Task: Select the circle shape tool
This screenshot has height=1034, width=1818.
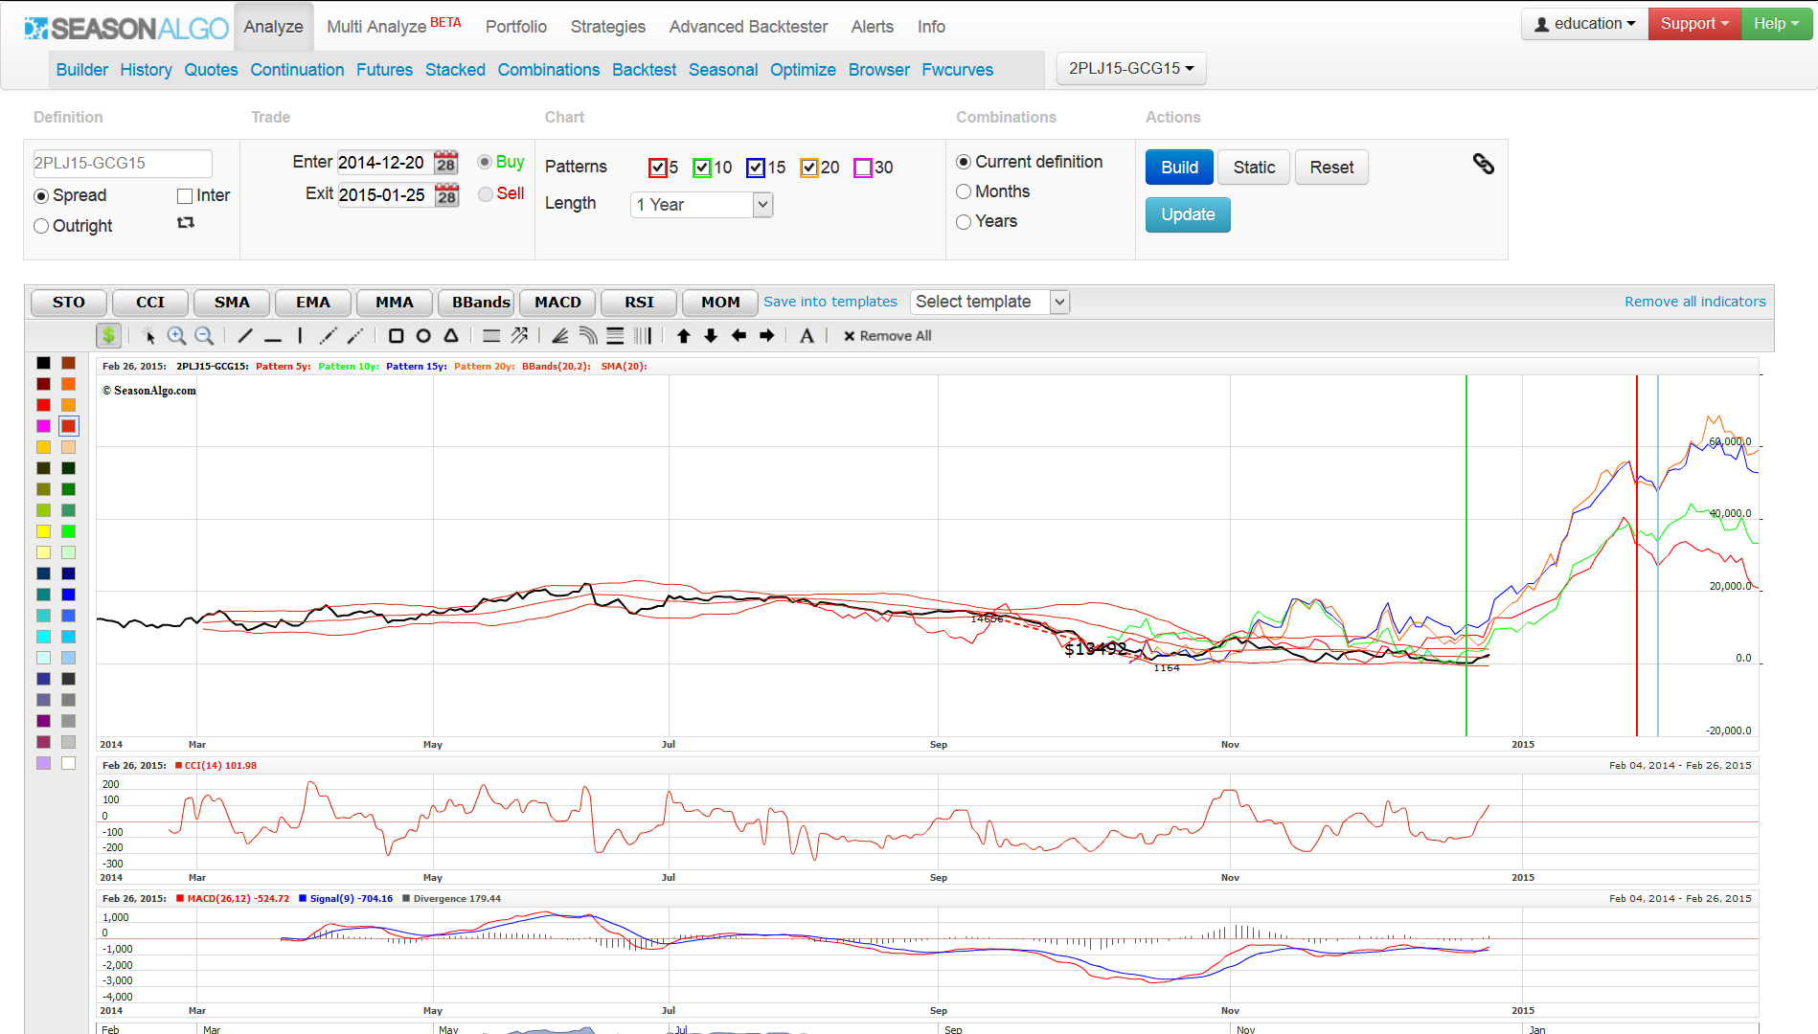Action: pos(423,336)
